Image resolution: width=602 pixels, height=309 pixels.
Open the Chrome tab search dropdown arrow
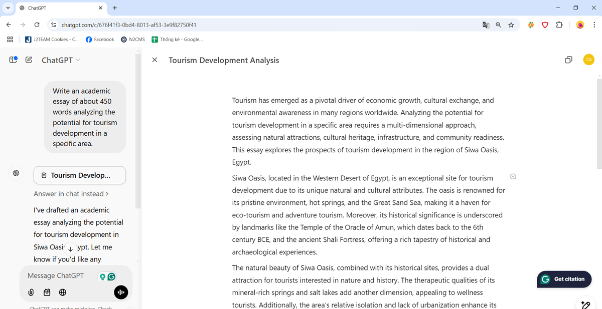[8, 8]
